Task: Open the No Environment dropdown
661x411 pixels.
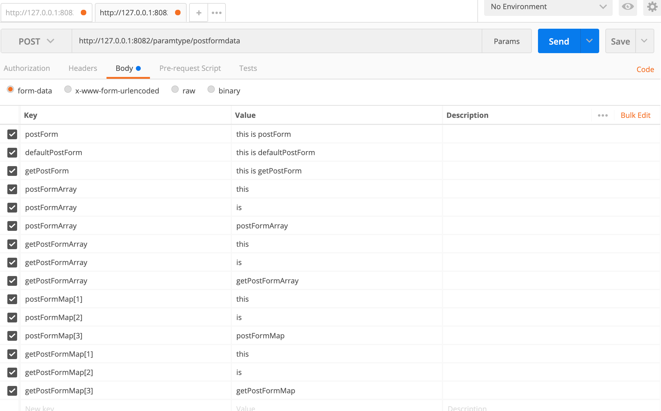Action: [x=548, y=7]
